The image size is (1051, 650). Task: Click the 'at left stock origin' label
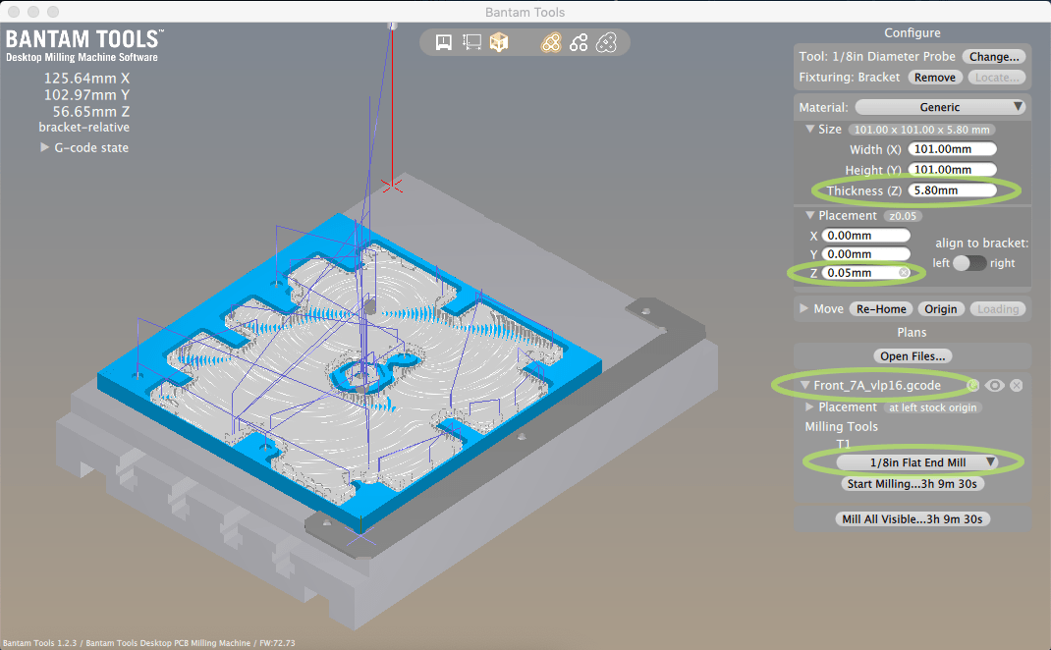(932, 407)
